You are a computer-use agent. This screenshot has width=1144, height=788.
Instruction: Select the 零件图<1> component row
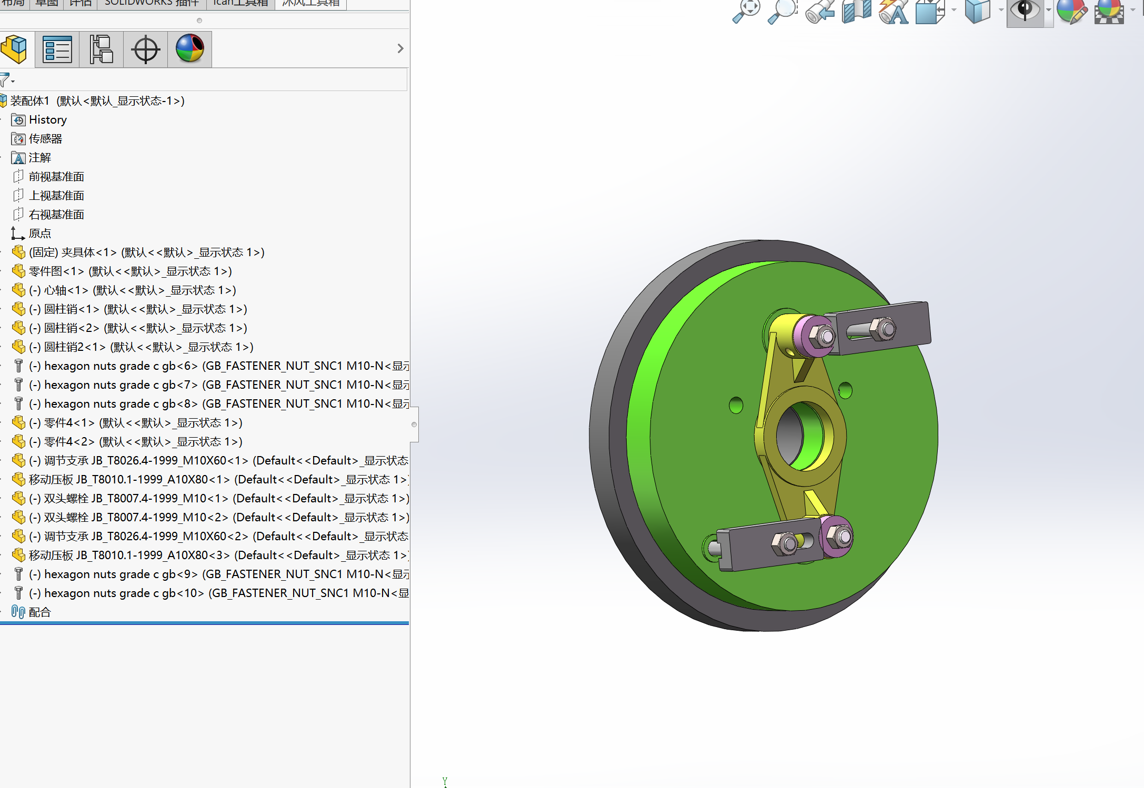pos(122,271)
